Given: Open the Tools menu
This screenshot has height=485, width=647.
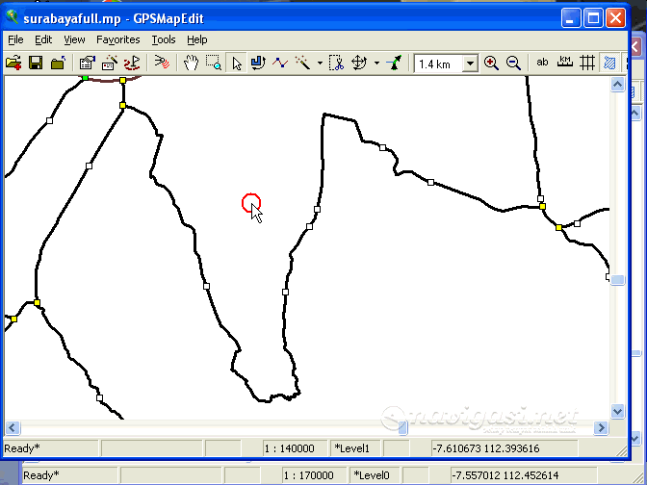Looking at the screenshot, I should pyautogui.click(x=164, y=39).
